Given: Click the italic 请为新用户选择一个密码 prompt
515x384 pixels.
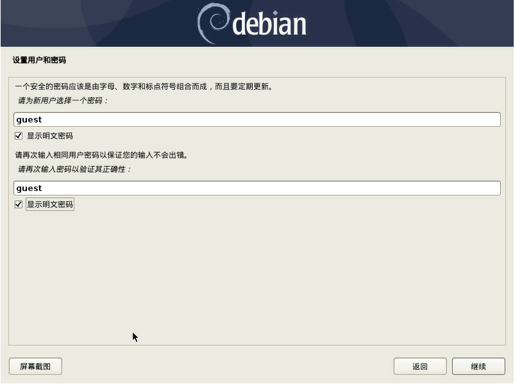Looking at the screenshot, I should click(63, 101).
